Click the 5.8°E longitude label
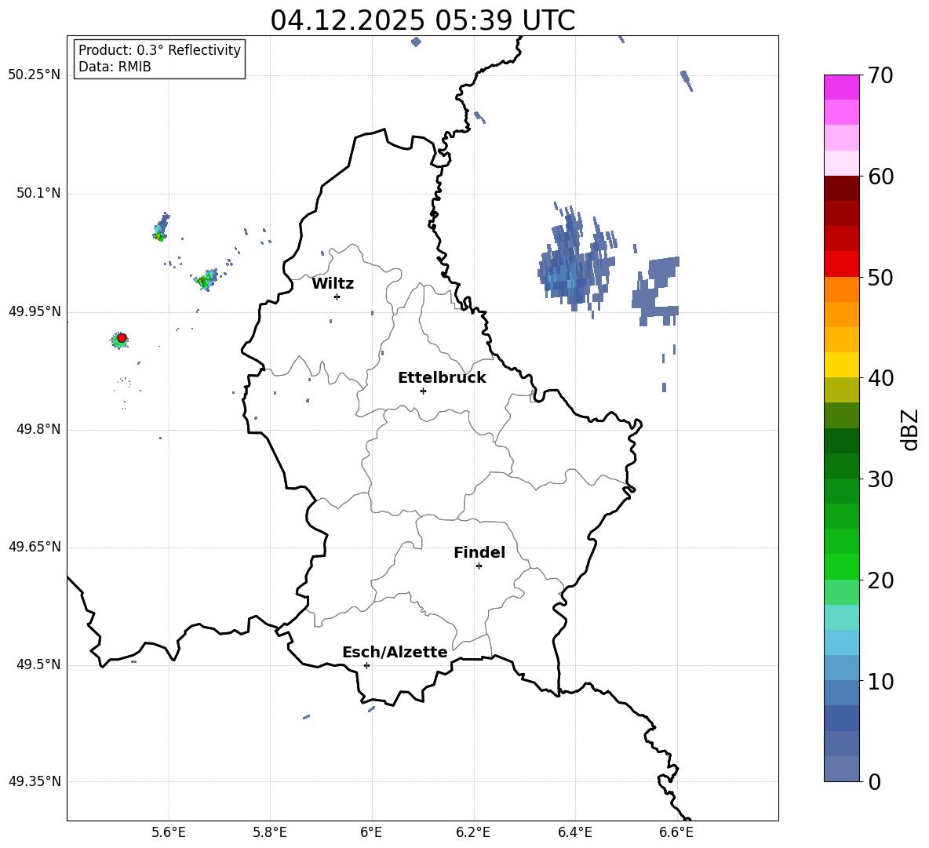This screenshot has width=929, height=848. 270,832
